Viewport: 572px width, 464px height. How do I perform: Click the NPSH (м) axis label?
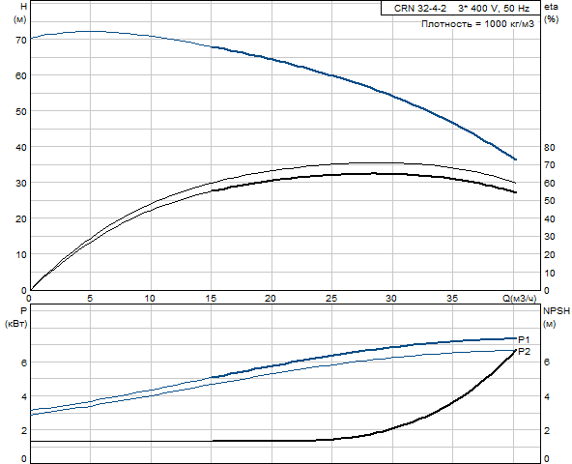(x=557, y=317)
